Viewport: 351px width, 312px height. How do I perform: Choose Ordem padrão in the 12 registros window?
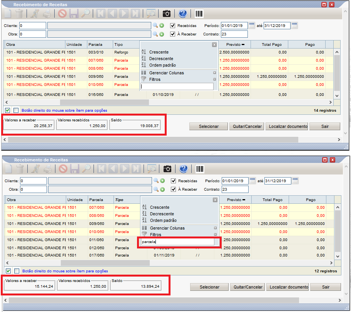click(x=163, y=220)
